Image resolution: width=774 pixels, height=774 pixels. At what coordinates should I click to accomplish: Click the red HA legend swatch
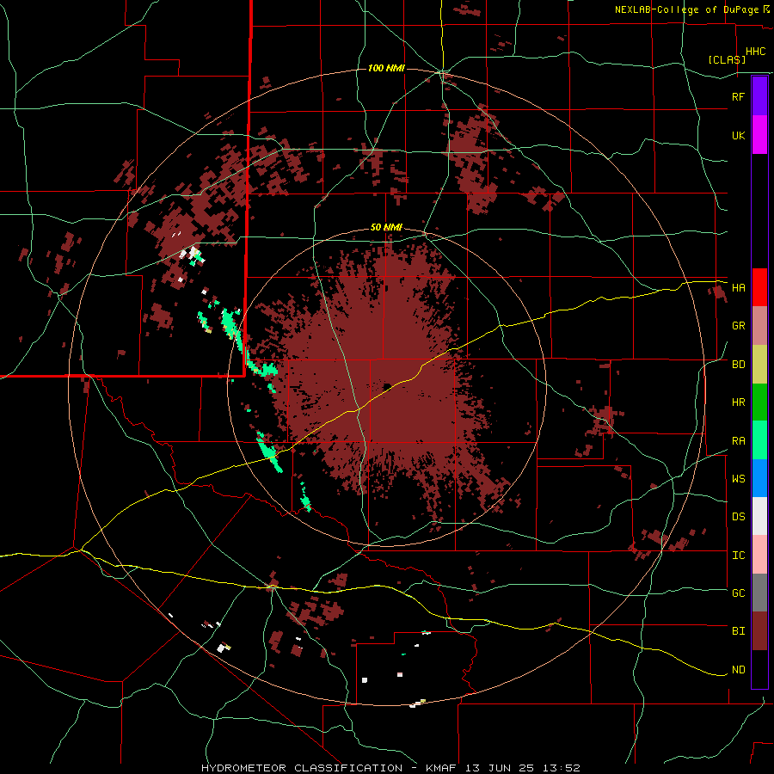pos(759,287)
